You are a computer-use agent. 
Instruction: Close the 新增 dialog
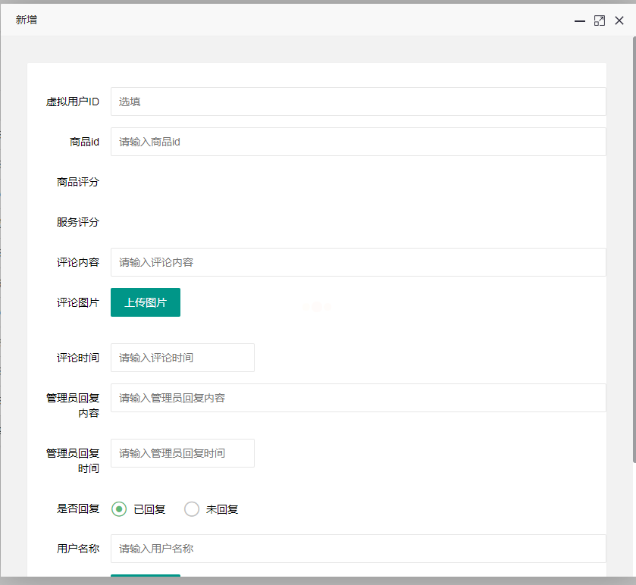click(x=619, y=20)
